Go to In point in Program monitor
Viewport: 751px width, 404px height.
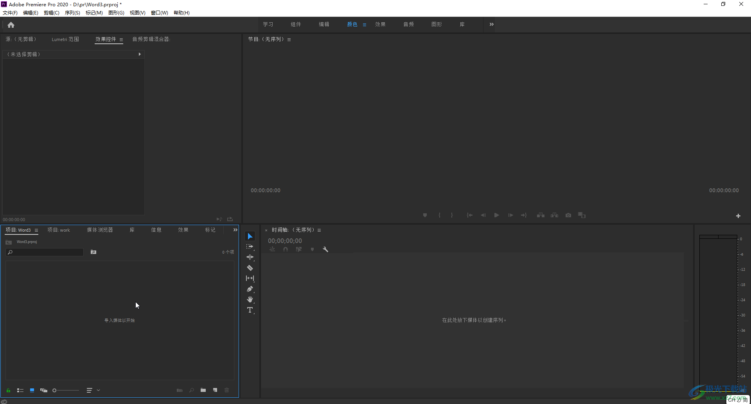470,215
